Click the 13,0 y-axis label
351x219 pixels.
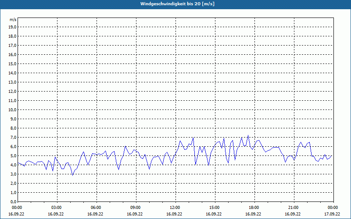pyautogui.click(x=12, y=82)
